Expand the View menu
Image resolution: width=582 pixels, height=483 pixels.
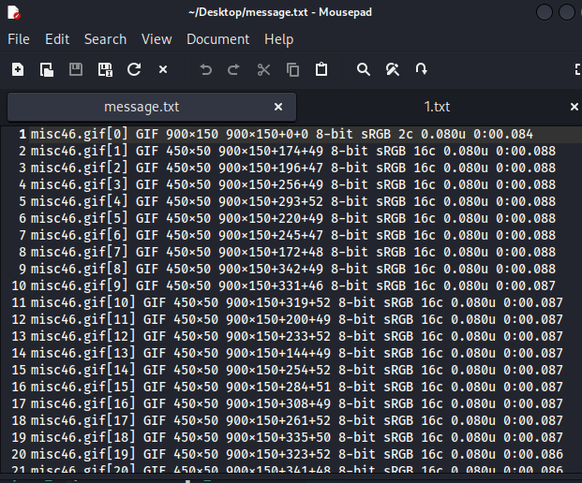(157, 39)
